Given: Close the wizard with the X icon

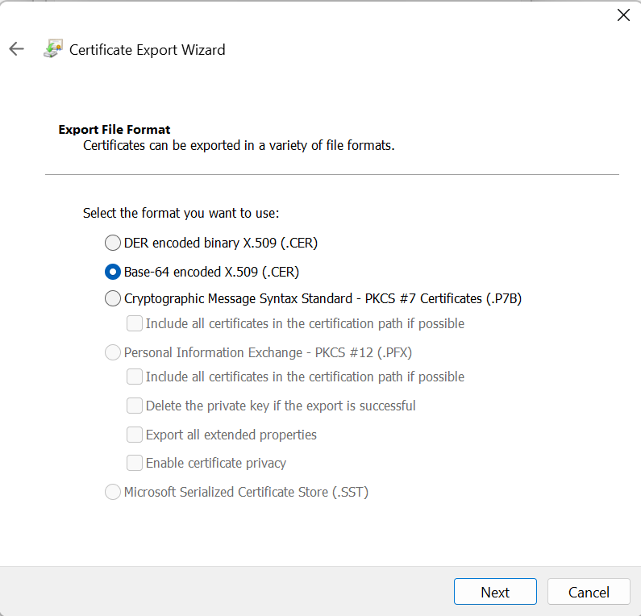Looking at the screenshot, I should 623,15.
